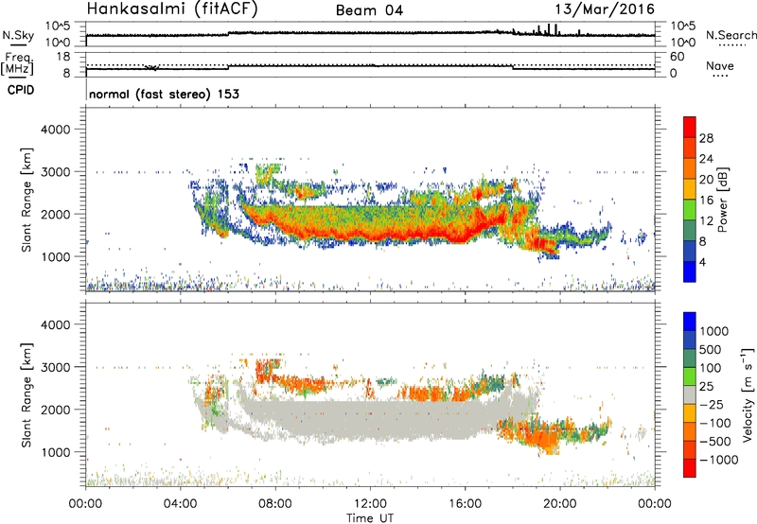Click the -25 label on the velocity colorbar
Viewport: 757px width, 524px height.
(x=712, y=405)
